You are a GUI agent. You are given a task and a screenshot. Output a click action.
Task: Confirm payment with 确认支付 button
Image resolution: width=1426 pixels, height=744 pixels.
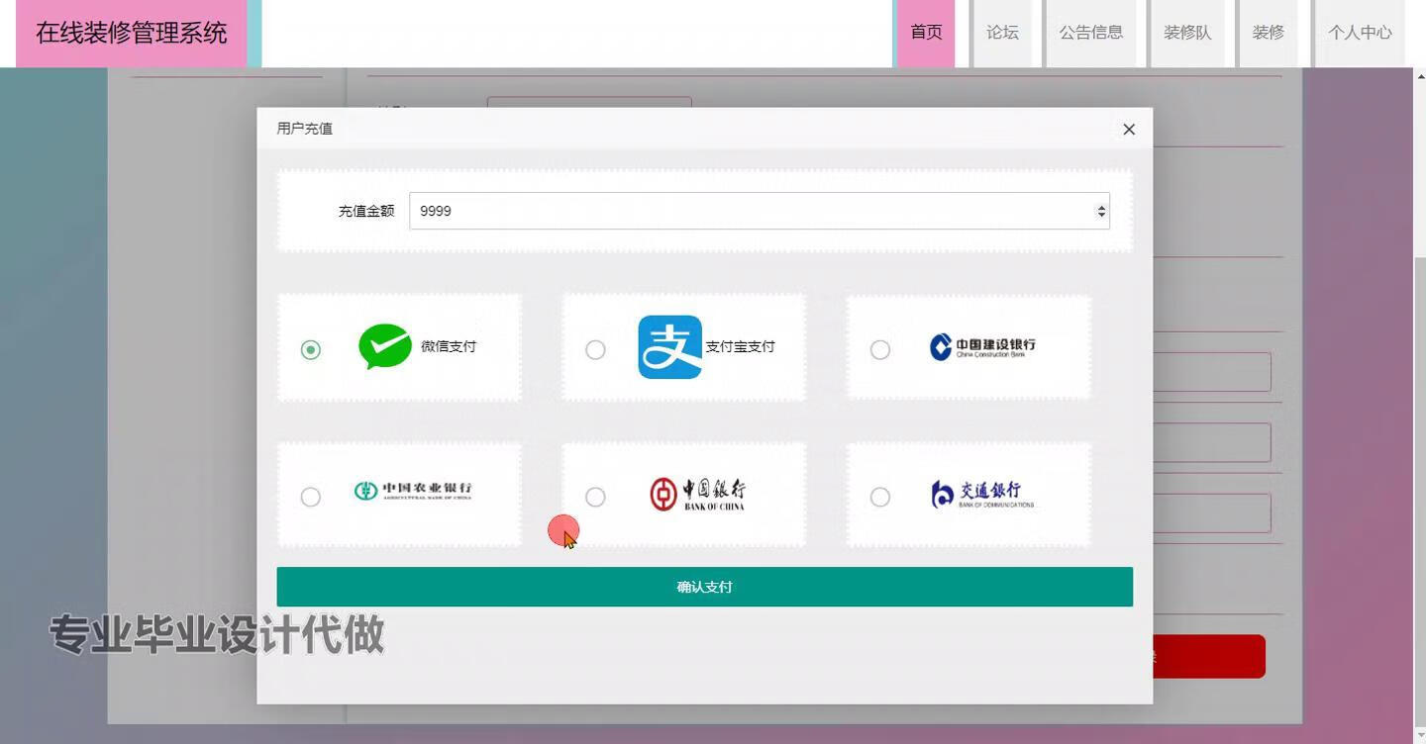pos(704,587)
